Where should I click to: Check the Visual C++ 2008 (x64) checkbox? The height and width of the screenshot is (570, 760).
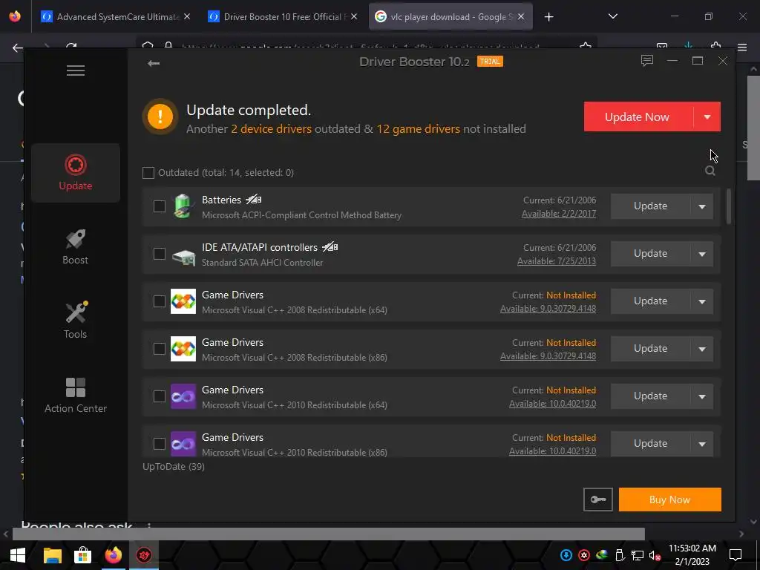click(x=160, y=301)
